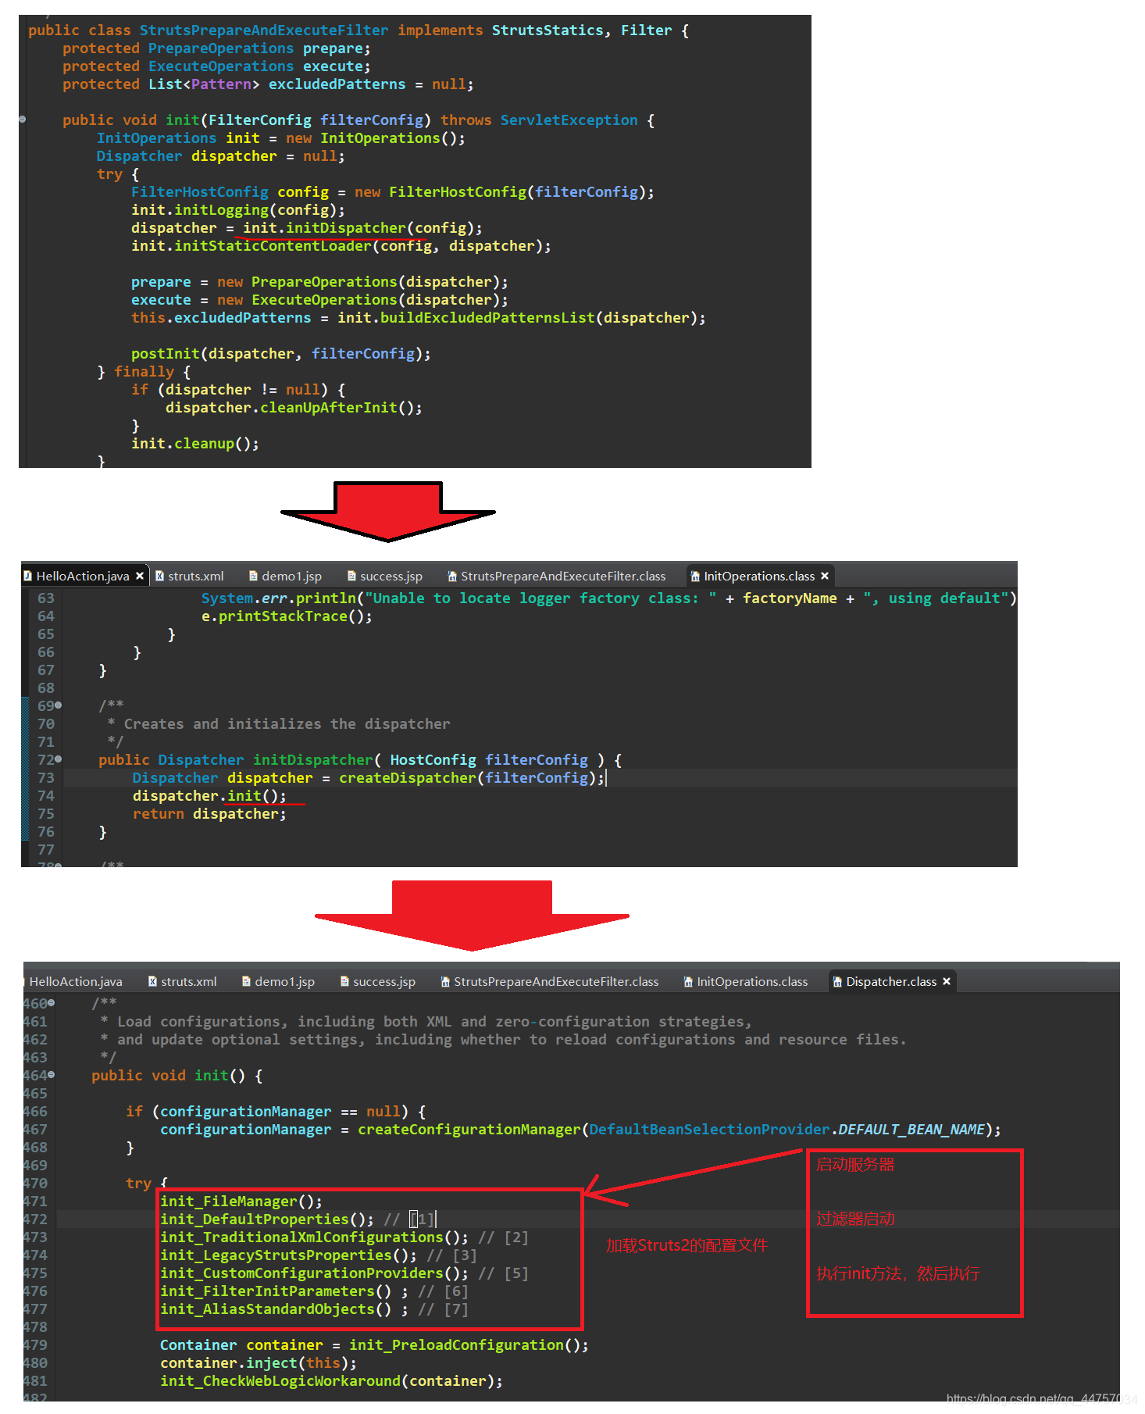Click demo1.jsp file icon in InitOperations editor
Screen dimensions: 1145x1414
point(253,576)
